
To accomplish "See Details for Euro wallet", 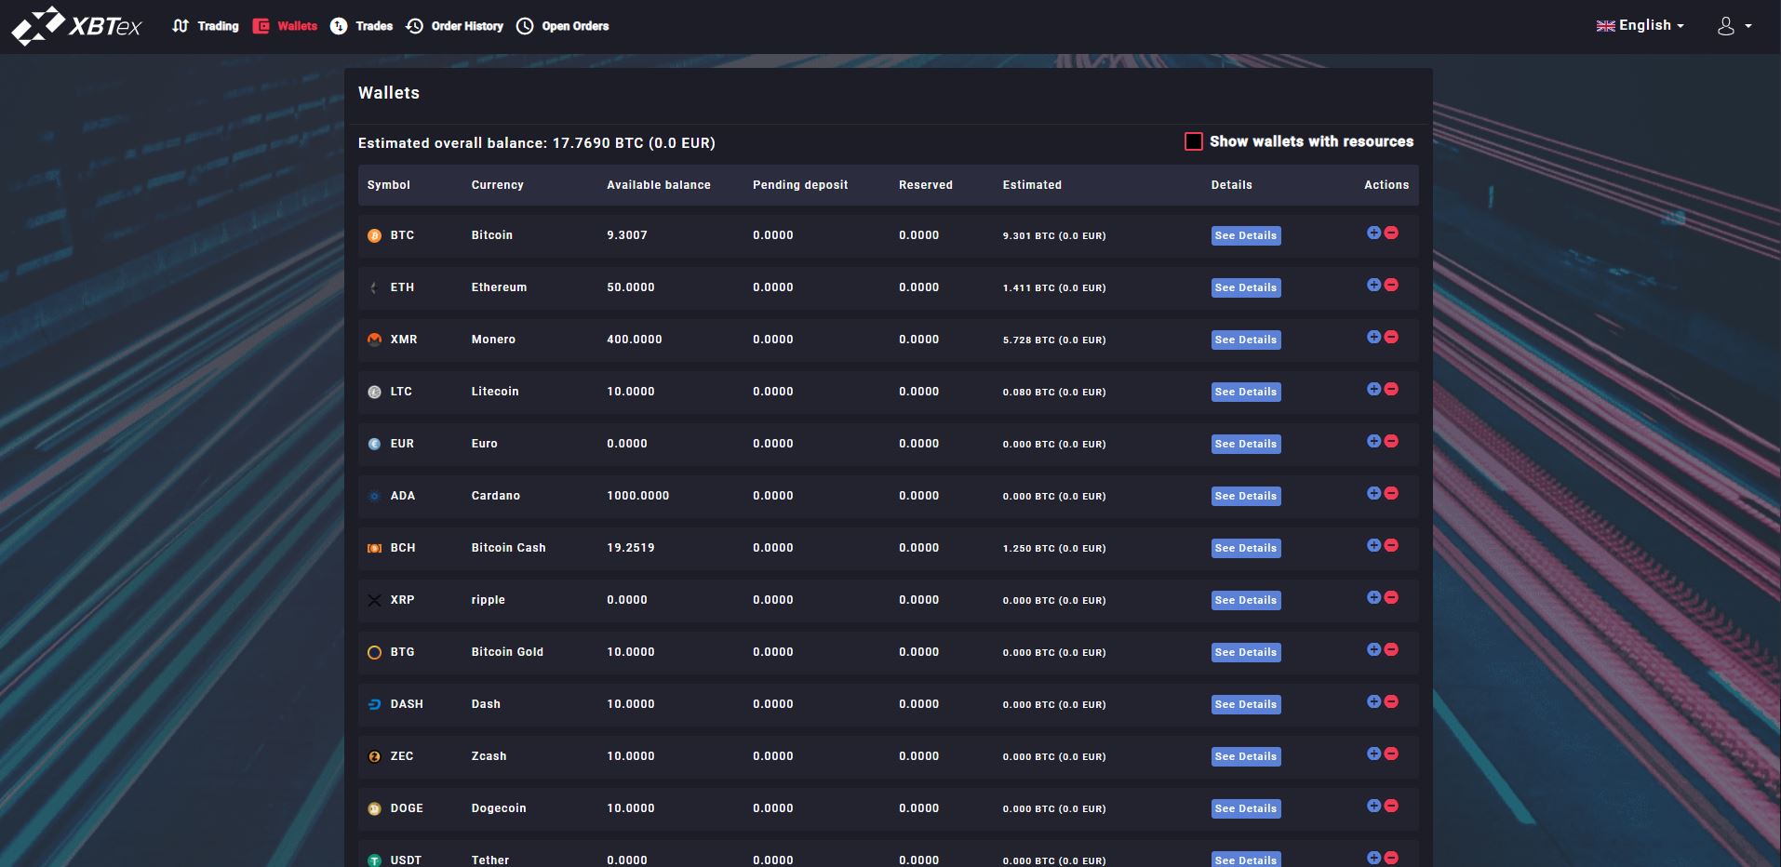I will (x=1246, y=445).
